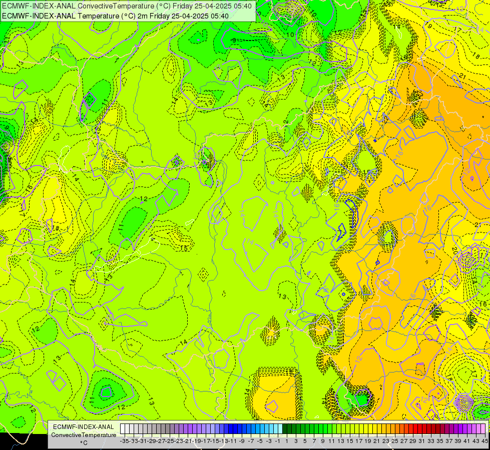
Task: Pick the orange legend swatch above 25
Action: pos(393,429)
